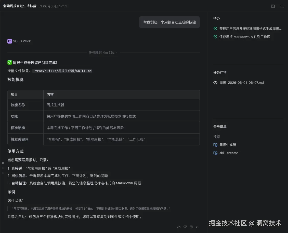Click the todo text 保存周报 Markdown 文件到工作区
288x233 pixels.
(x=245, y=37)
